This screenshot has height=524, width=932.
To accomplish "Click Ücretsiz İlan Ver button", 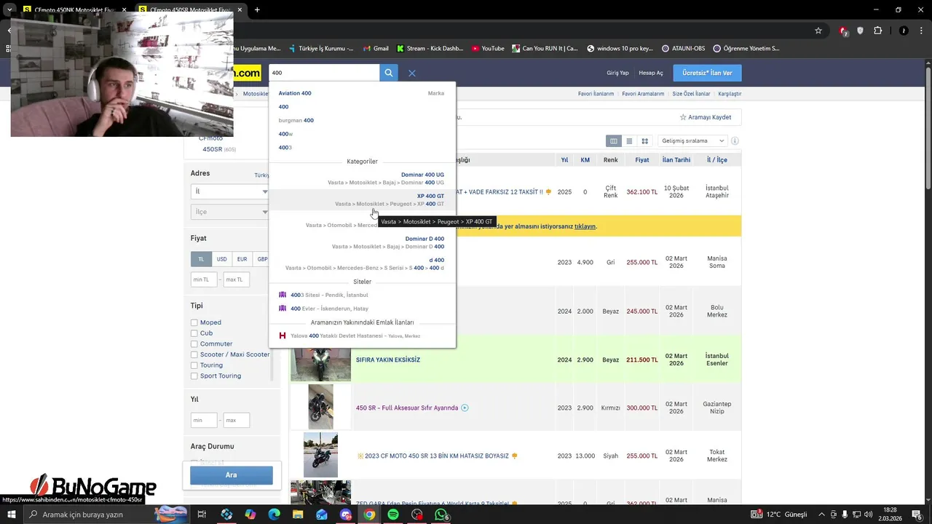I will (707, 73).
